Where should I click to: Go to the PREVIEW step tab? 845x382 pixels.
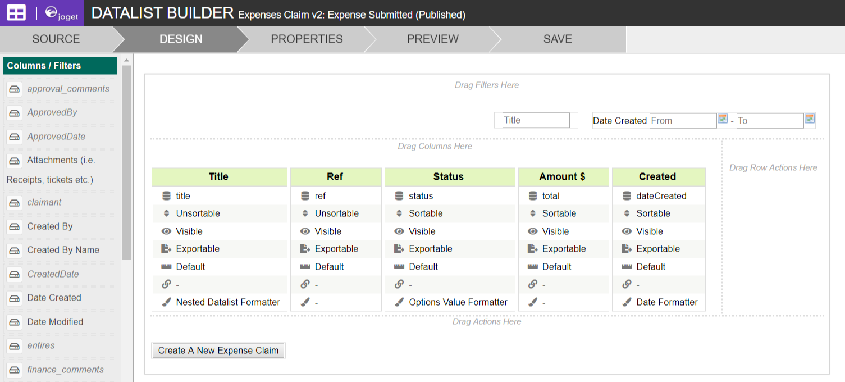(x=432, y=39)
